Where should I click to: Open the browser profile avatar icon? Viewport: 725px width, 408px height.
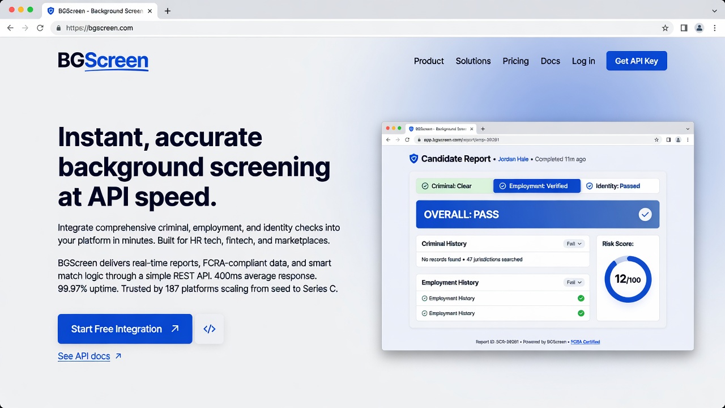[x=700, y=28]
